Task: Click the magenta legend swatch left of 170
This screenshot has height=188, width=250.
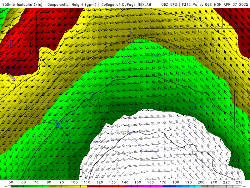Action: pos(160,186)
